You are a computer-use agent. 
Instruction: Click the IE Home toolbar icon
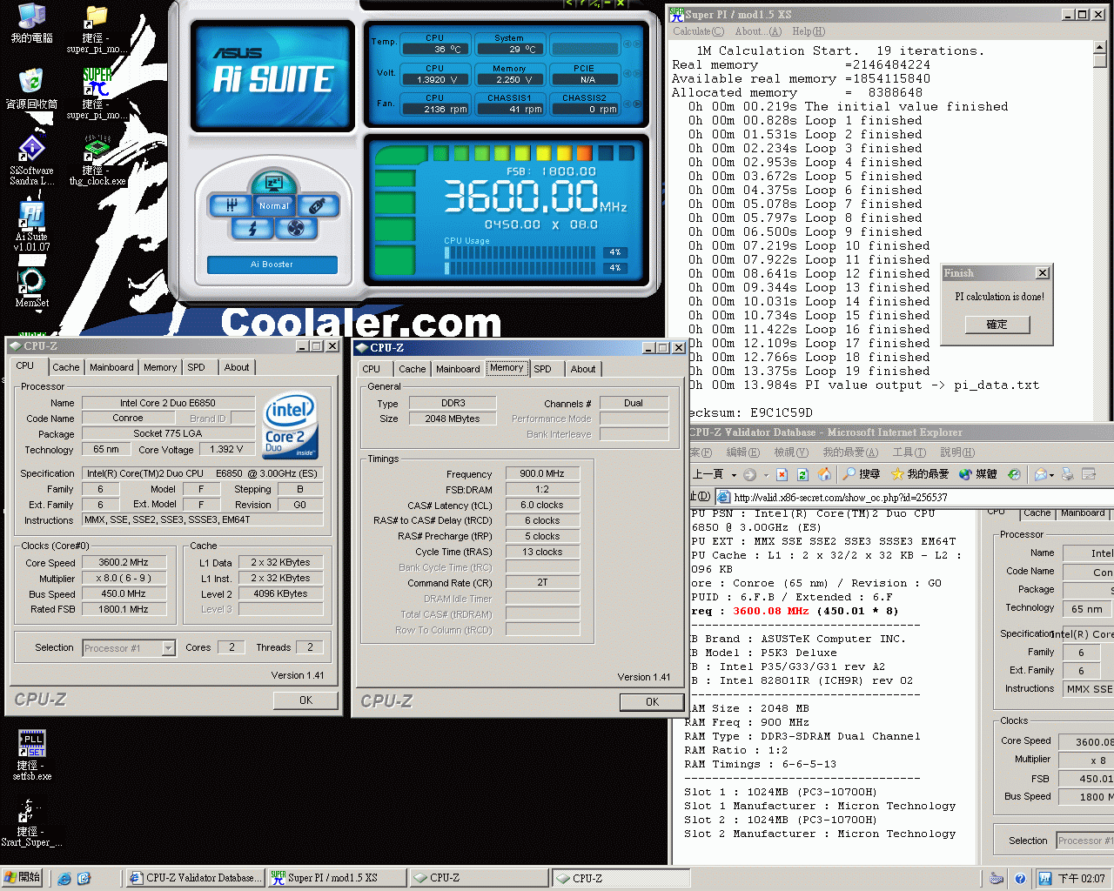[823, 474]
